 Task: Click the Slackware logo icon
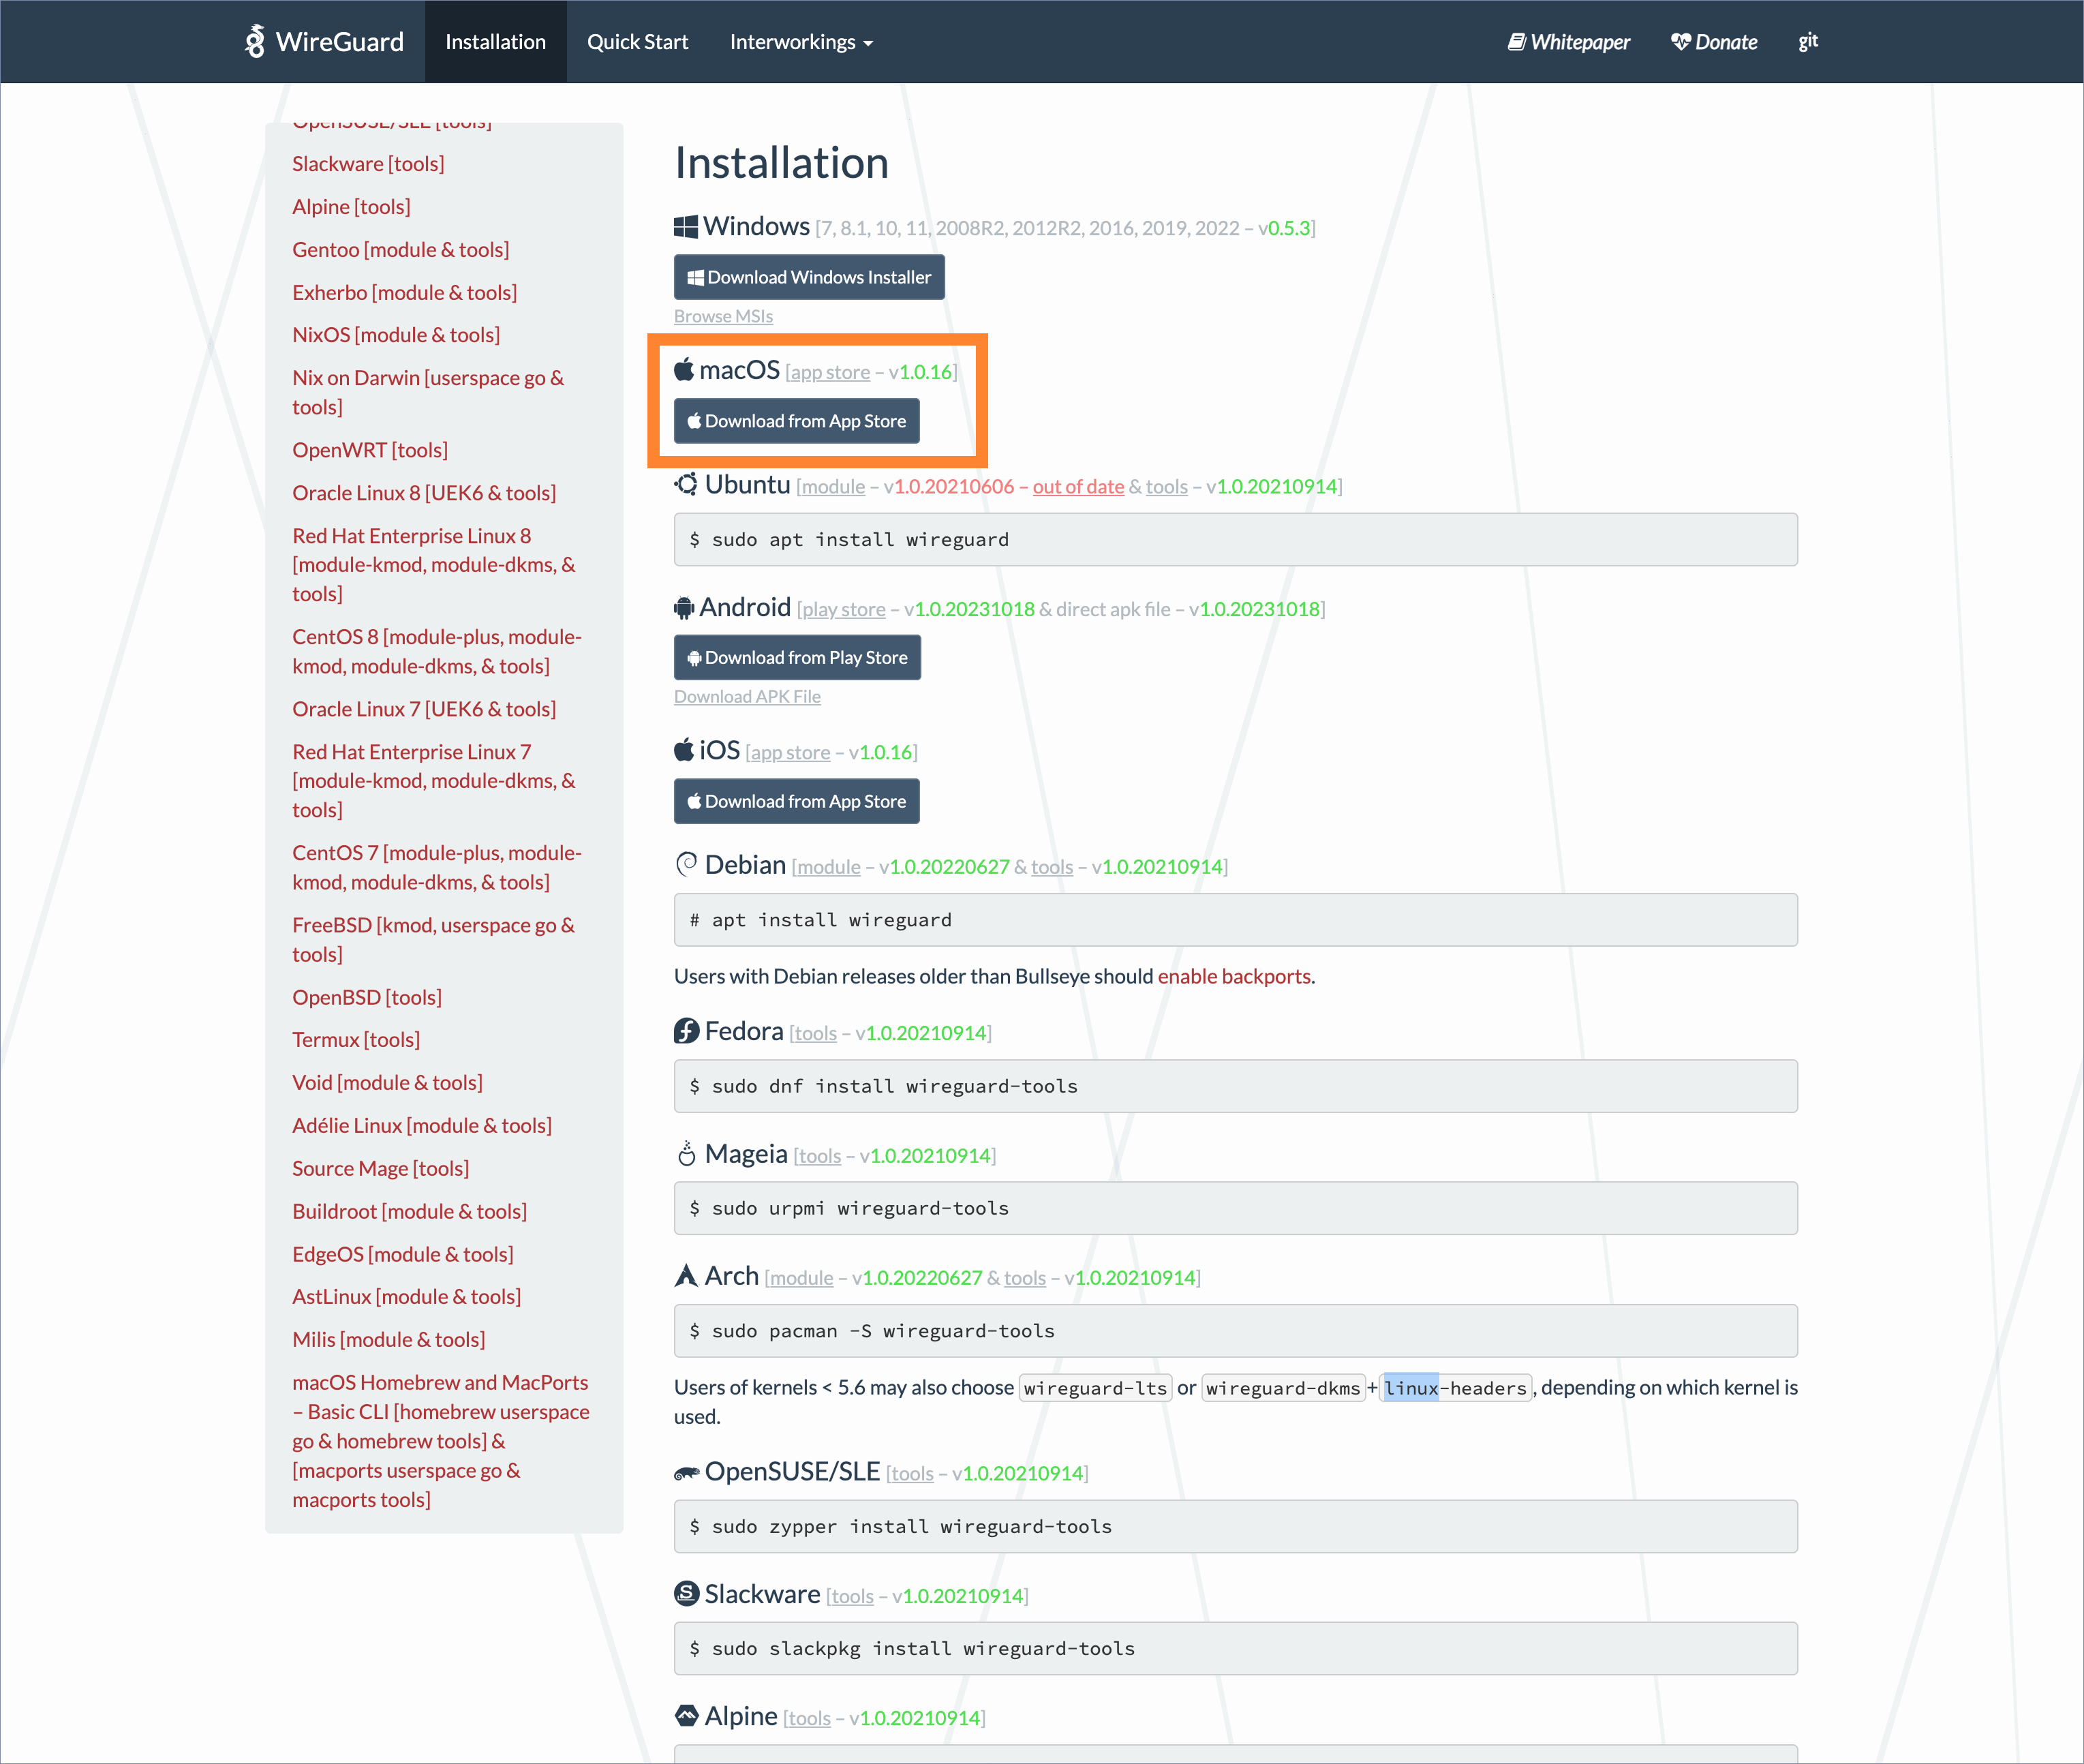point(686,1593)
